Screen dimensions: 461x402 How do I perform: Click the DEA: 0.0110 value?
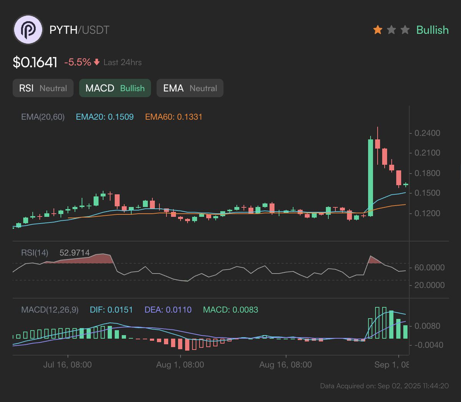click(168, 310)
